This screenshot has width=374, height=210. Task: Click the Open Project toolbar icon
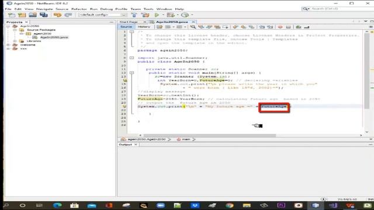tap(33, 15)
